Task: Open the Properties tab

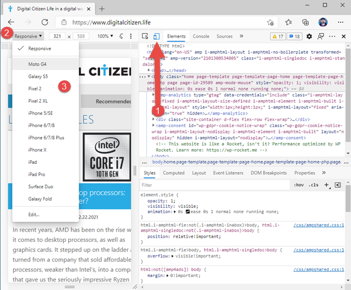Action: pos(304,173)
